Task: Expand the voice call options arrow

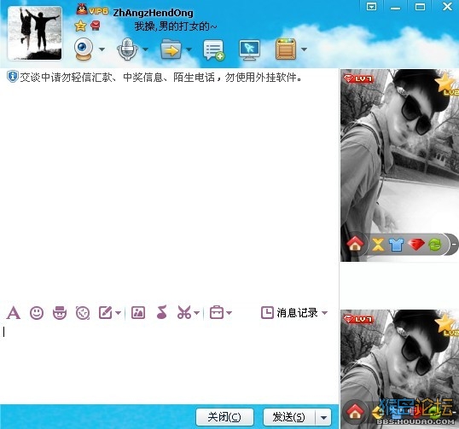Action: pyautogui.click(x=145, y=49)
